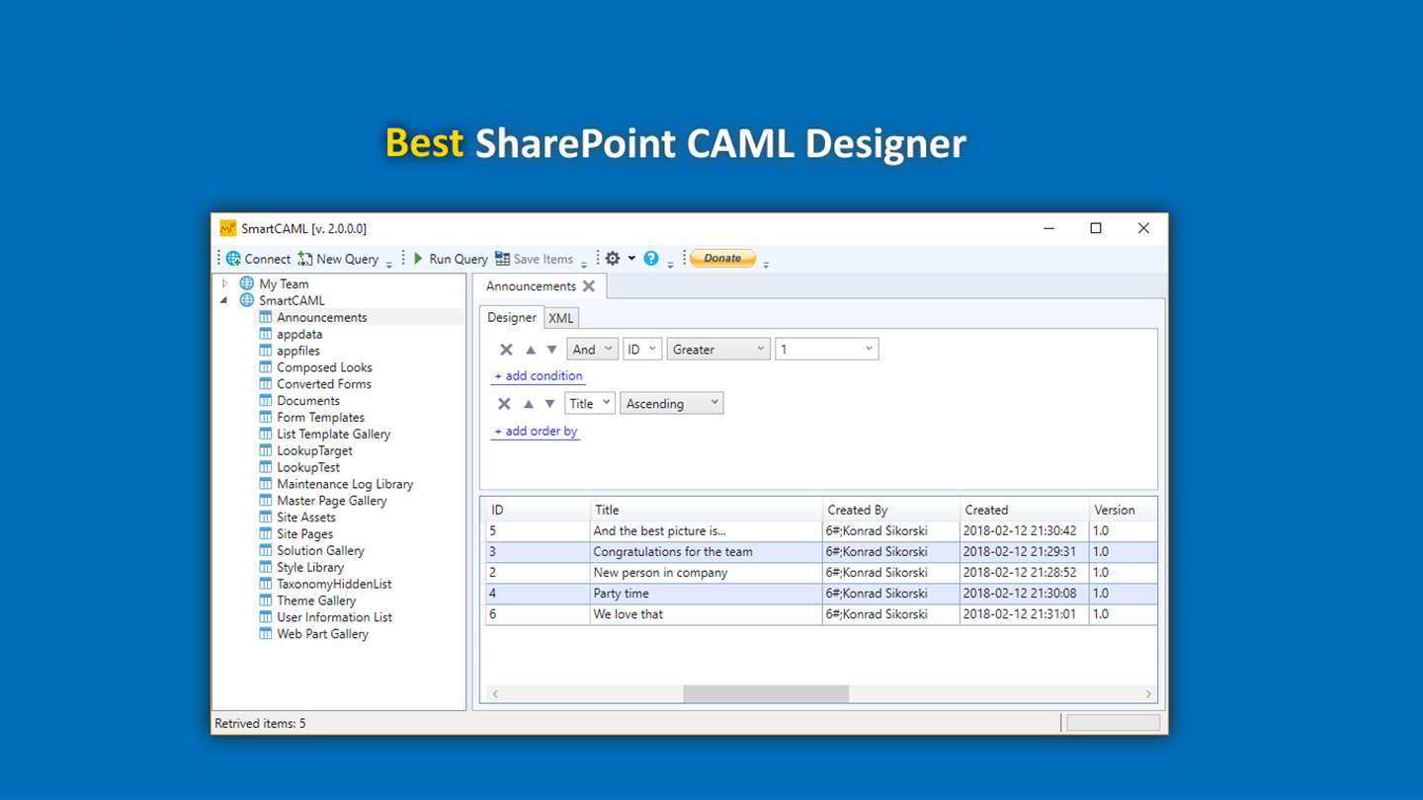Click the Save Items toolbar icon
The width and height of the screenshot is (1423, 800).
click(503, 259)
